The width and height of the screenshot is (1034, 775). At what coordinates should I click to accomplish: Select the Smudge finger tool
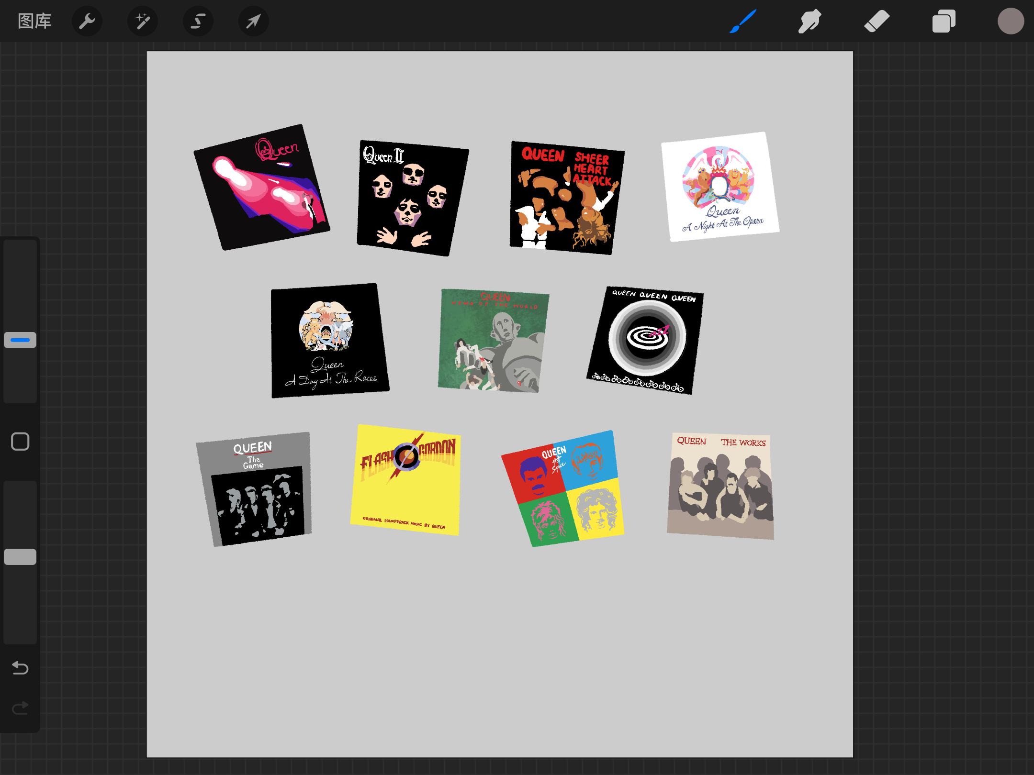pyautogui.click(x=809, y=21)
